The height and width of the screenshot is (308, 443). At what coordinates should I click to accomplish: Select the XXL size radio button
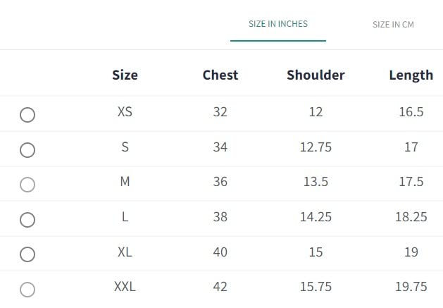point(27,289)
